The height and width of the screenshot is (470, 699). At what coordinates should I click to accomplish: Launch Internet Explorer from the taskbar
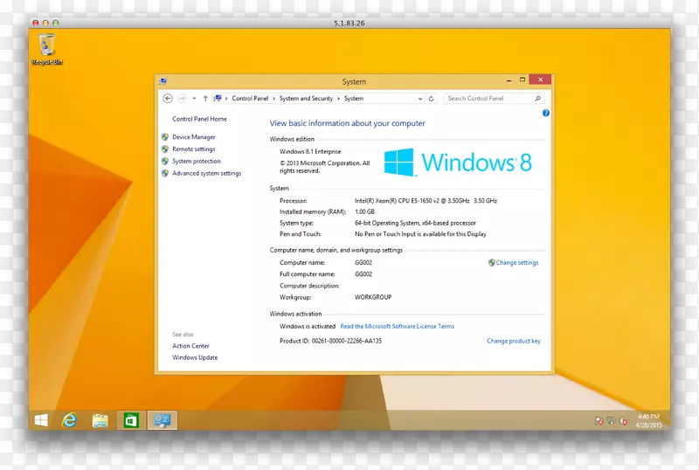coord(70,420)
